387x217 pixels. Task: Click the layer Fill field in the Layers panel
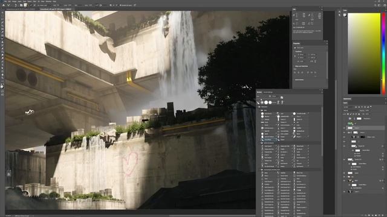click(x=368, y=114)
